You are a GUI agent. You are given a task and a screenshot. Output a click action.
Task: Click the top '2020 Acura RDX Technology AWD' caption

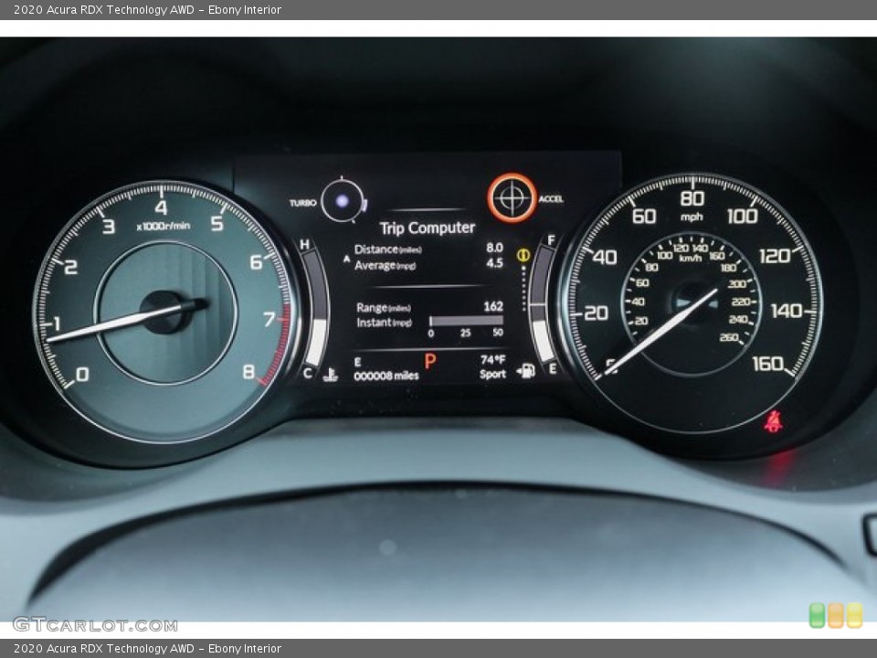click(x=104, y=9)
